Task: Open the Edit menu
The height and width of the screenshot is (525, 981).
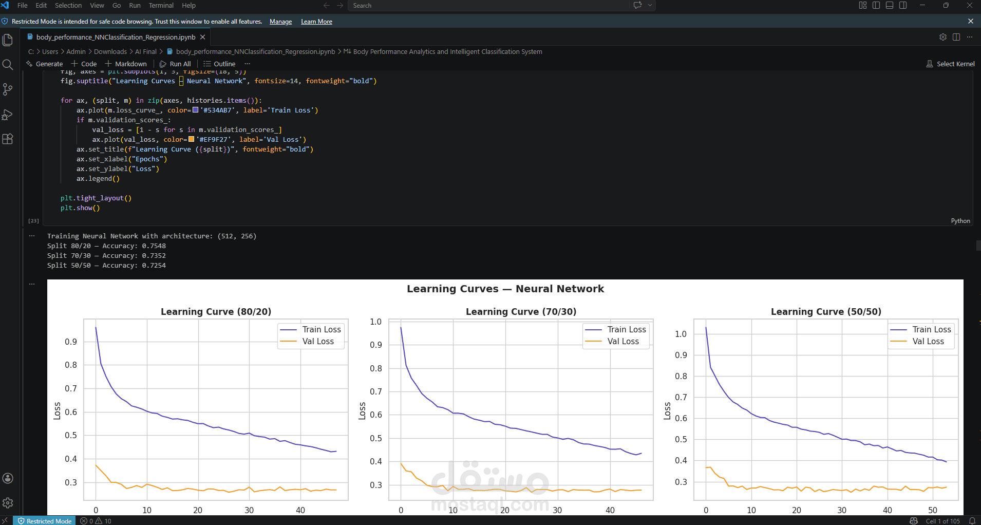Action: coord(41,6)
